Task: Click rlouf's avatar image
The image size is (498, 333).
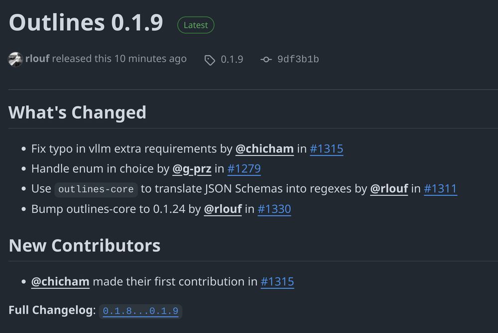Action: [15, 59]
